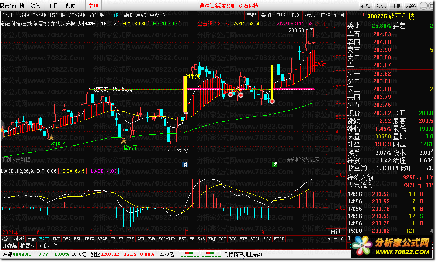The height and width of the screenshot is (262, 437).
Task: Open the 帮助 menu
Action: point(70,6)
